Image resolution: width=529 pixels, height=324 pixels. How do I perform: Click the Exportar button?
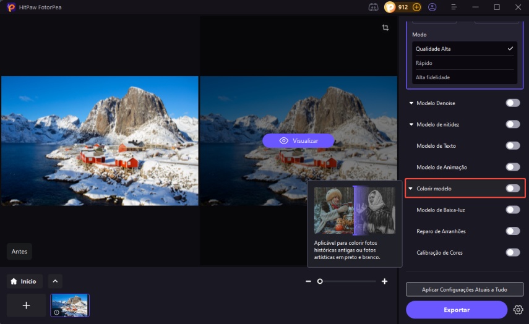(x=457, y=310)
